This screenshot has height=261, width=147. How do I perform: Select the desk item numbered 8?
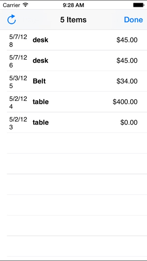(x=73, y=40)
